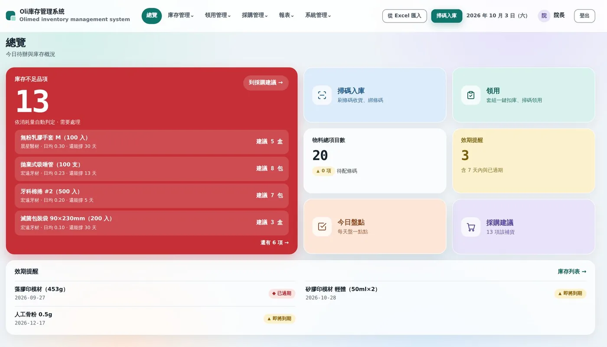Click the clipboard icon in 領用 card
This screenshot has width=607, height=347.
point(470,95)
